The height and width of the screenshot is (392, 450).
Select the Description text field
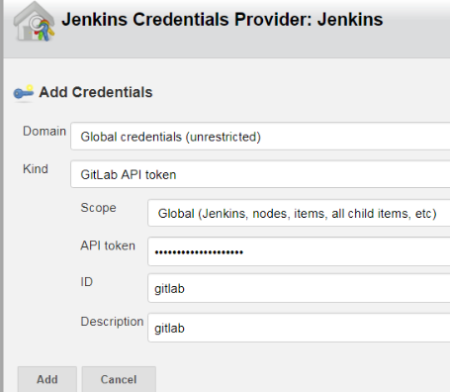coord(299,328)
